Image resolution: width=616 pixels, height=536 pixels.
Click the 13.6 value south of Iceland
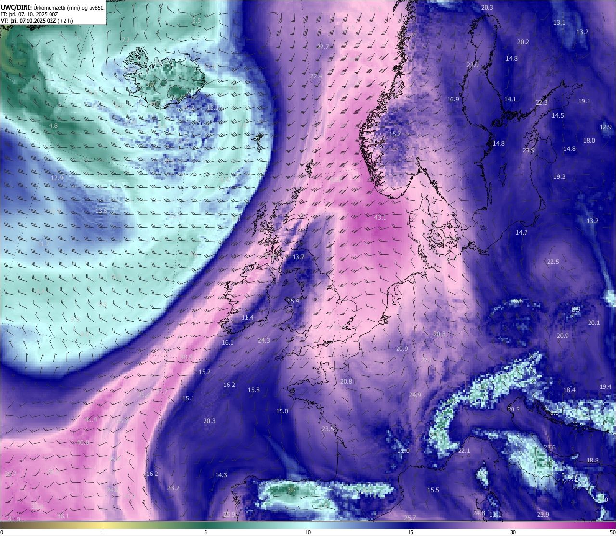tap(101, 211)
